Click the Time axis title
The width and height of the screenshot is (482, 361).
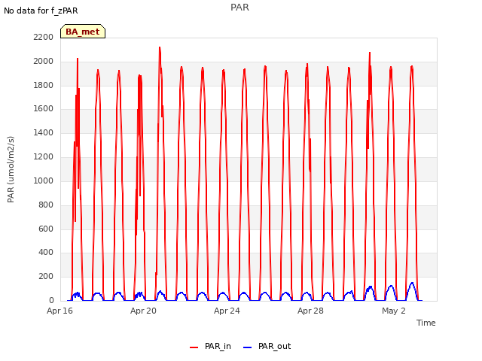click(426, 323)
